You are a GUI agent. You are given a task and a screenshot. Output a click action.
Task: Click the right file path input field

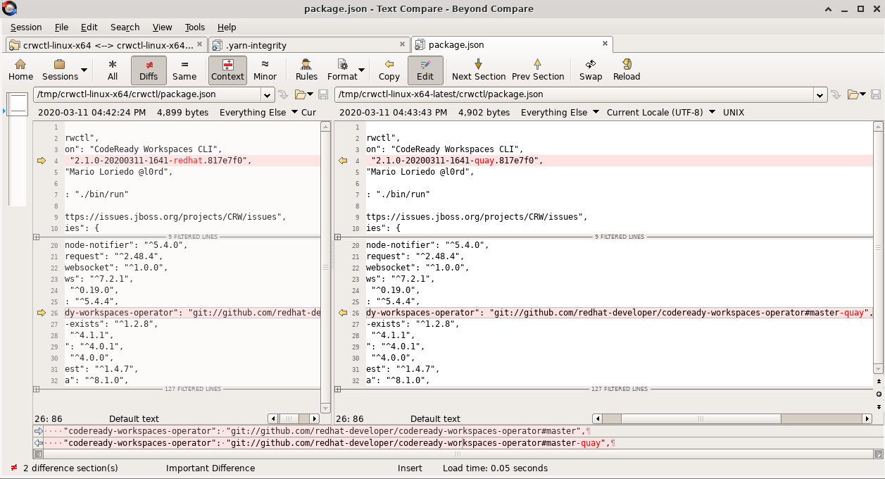575,94
